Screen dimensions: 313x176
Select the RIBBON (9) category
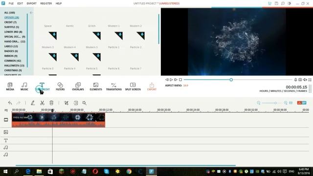(x=11, y=56)
